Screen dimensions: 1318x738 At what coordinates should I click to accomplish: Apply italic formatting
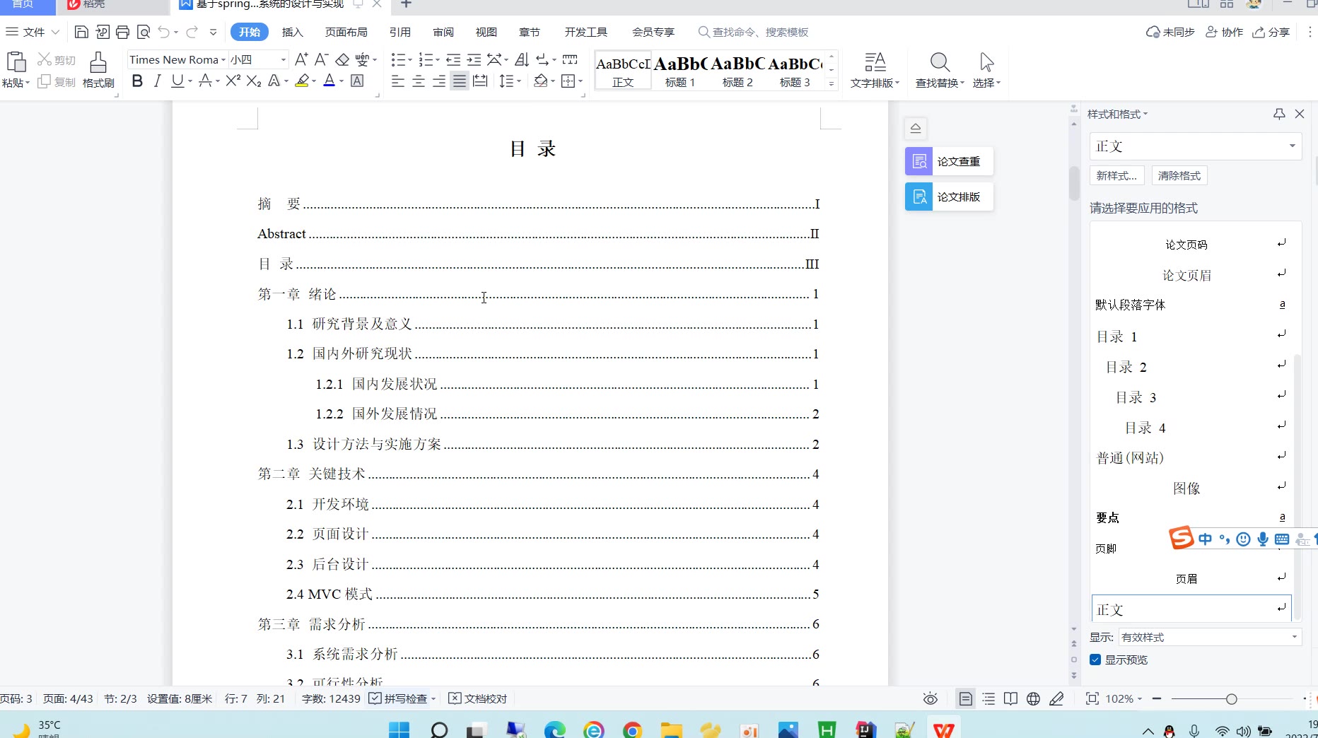[157, 81]
